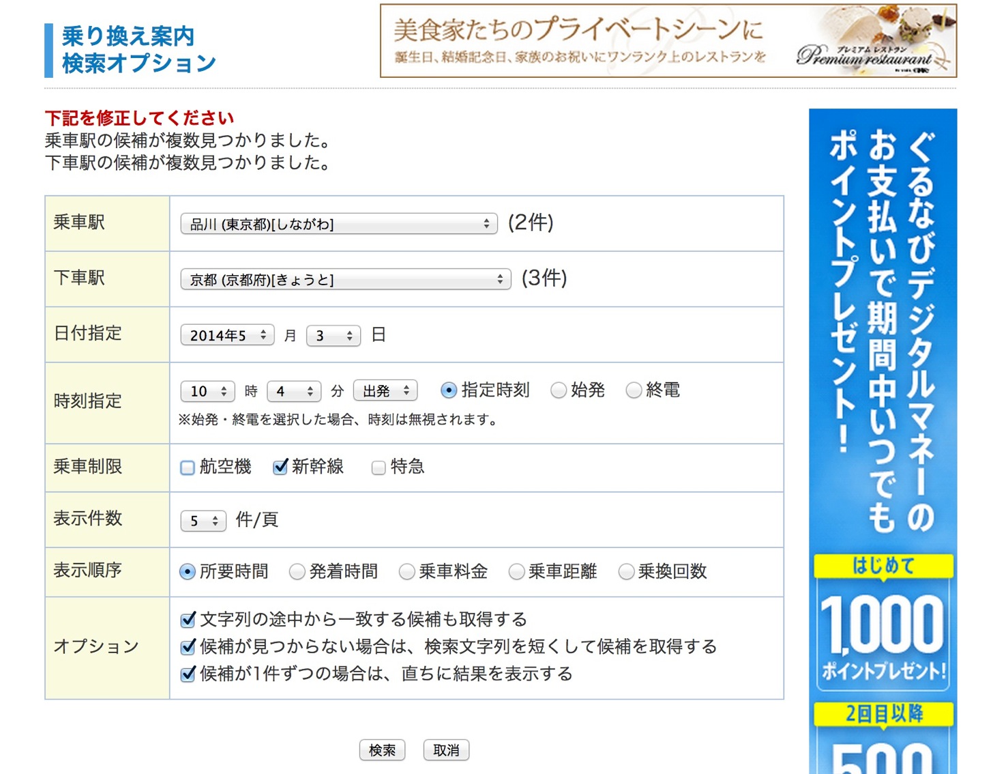Click the オプション row label
The image size is (993, 774).
pos(96,647)
